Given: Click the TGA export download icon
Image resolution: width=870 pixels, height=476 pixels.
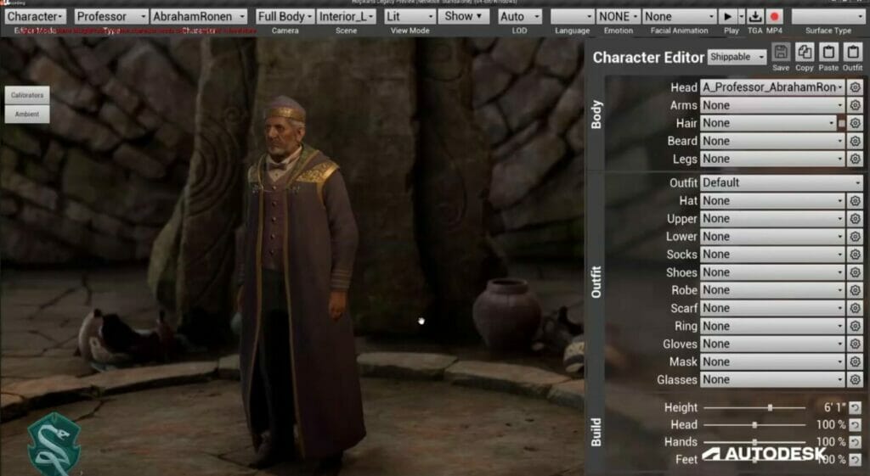Looking at the screenshot, I should (x=754, y=16).
